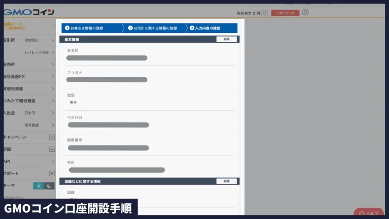Screen dimensions: 389x219
Task: Click the 郵便番号 field label
Action: click(x=74, y=140)
